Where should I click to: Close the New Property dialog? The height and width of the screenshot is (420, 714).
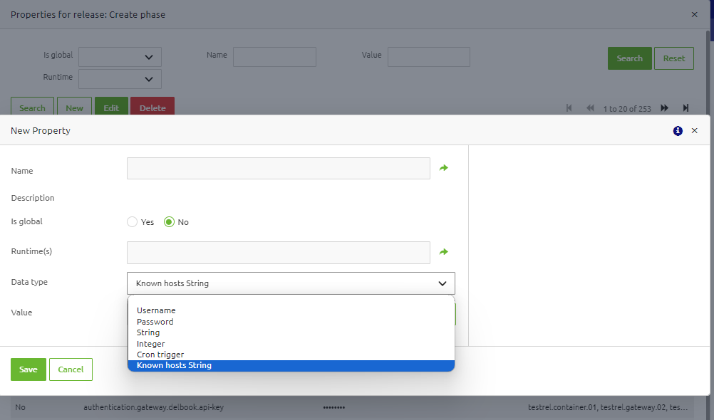coord(695,131)
